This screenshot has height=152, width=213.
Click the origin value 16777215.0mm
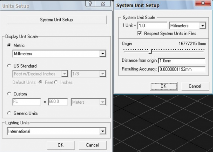pyautogui.click(x=192, y=44)
